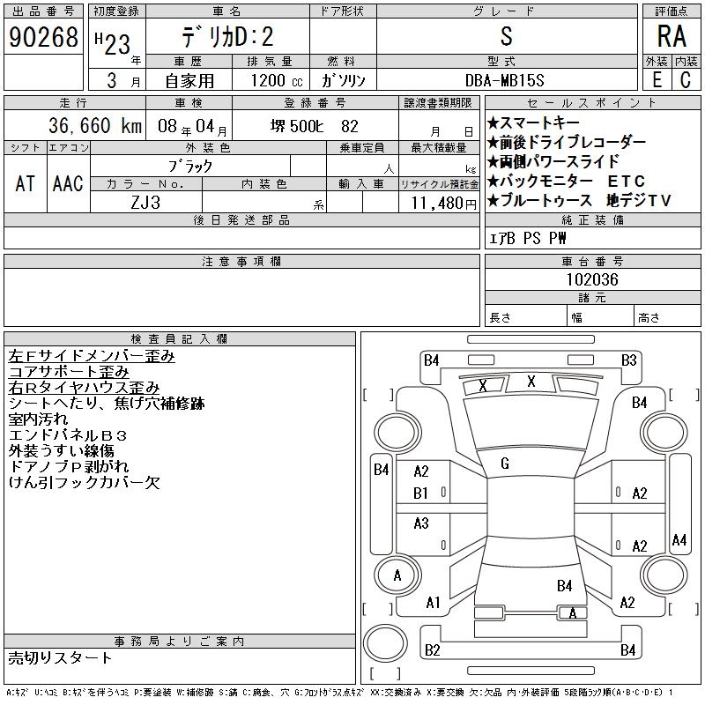The image size is (705, 705).
Task: Click the first registration year H23
Action: point(113,43)
